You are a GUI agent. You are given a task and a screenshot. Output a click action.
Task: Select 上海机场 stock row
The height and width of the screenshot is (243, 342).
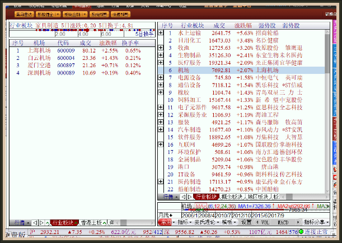pos(82,50)
